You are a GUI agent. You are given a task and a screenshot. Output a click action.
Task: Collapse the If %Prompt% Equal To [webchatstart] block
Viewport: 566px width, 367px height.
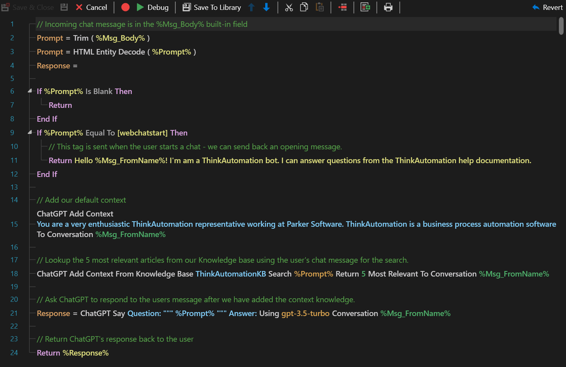pos(30,132)
